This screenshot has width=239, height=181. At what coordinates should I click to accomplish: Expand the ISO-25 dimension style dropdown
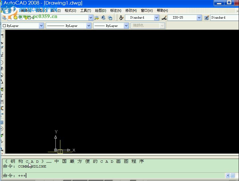pos(199,18)
